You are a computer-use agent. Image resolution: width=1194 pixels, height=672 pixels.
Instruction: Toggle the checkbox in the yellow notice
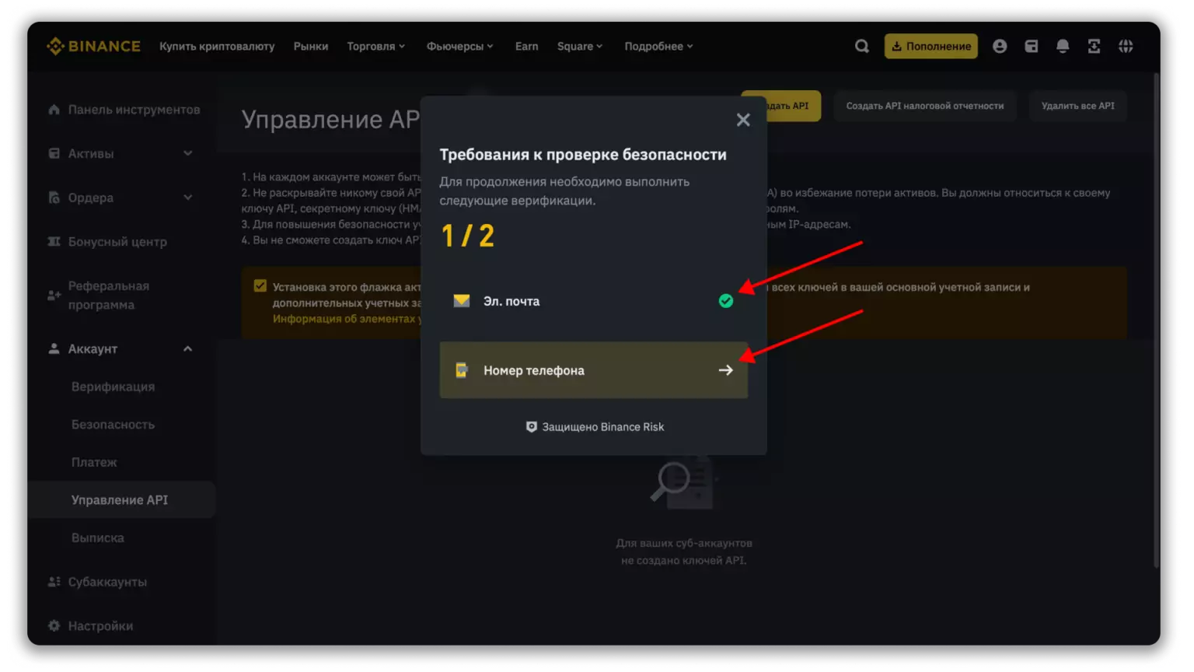pos(260,286)
